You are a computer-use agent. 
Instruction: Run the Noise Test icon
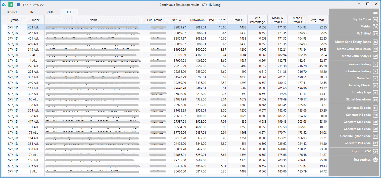375,79
